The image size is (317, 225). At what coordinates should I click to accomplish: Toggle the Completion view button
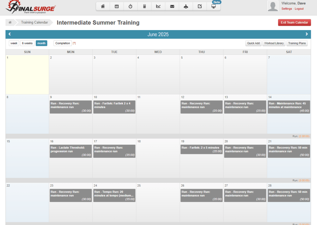click(63, 43)
